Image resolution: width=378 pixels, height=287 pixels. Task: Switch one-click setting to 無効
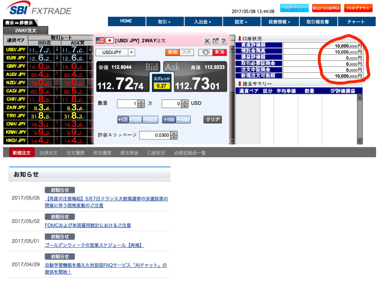coord(220,52)
